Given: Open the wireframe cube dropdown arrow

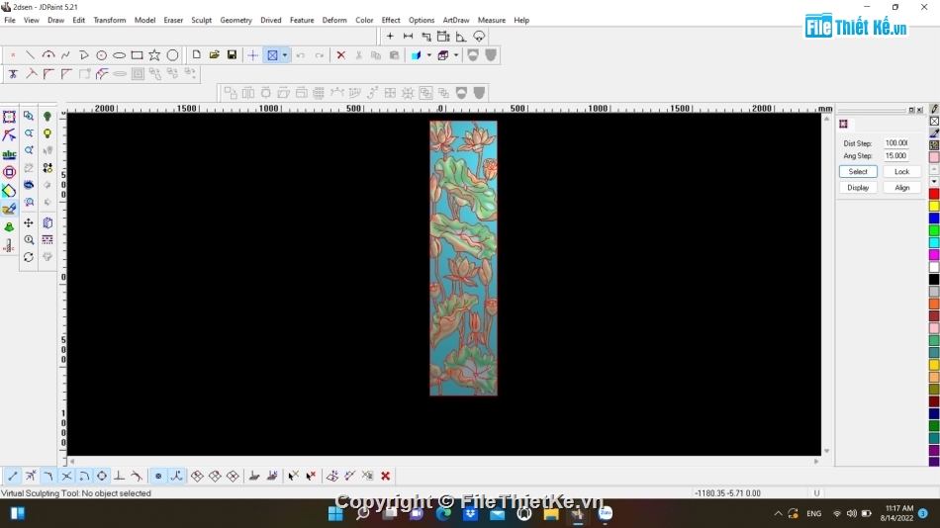Looking at the screenshot, I should (456, 55).
